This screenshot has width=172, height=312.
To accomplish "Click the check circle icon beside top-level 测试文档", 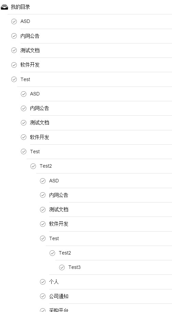I will [x=14, y=50].
